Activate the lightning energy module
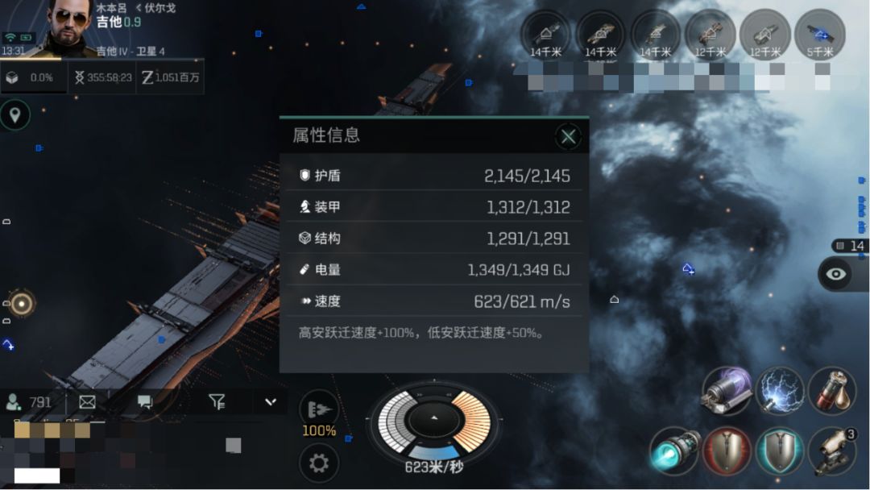The image size is (870, 490). click(x=780, y=391)
